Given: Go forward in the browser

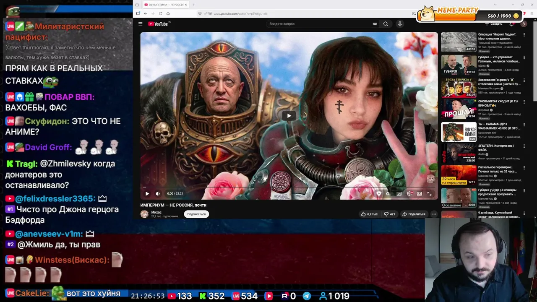Looking at the screenshot, I should pyautogui.click(x=153, y=13).
